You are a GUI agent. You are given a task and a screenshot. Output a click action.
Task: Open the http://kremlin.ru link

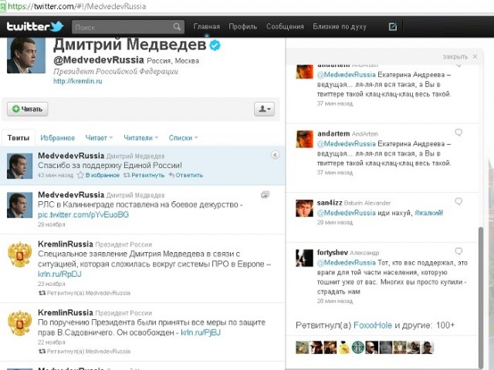point(77,81)
